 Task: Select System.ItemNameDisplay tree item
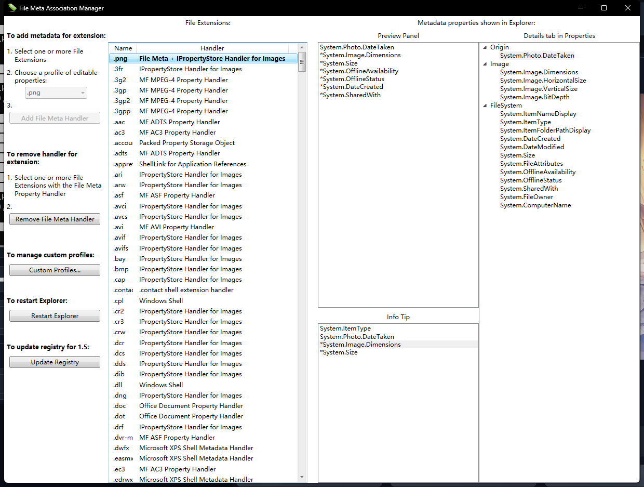538,114
